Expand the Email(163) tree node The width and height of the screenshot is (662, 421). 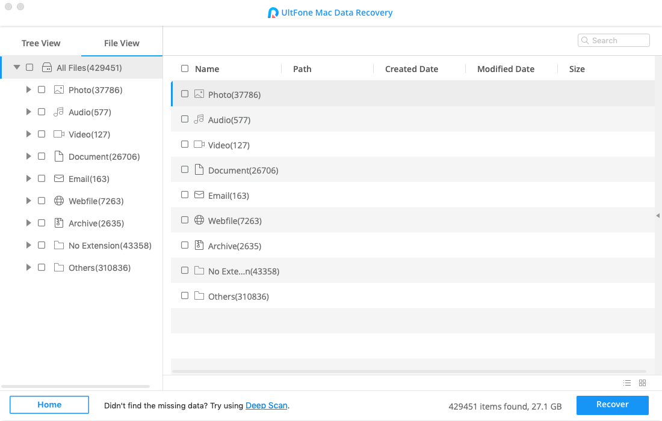pos(28,179)
